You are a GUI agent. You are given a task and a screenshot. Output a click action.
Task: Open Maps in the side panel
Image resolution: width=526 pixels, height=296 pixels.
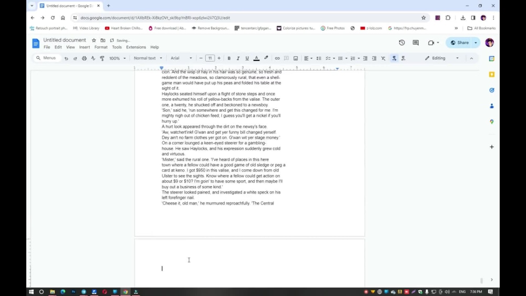click(491, 121)
